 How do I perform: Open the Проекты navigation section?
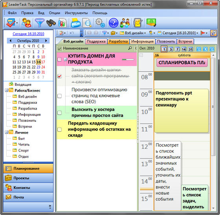28,178
